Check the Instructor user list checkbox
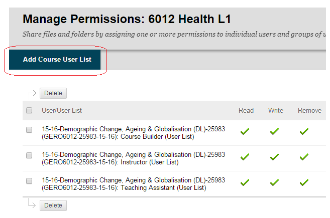This screenshot has width=330, height=218. (x=29, y=155)
